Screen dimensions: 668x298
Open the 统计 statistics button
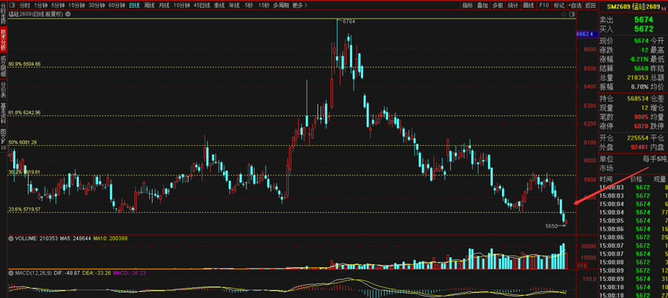click(x=513, y=5)
